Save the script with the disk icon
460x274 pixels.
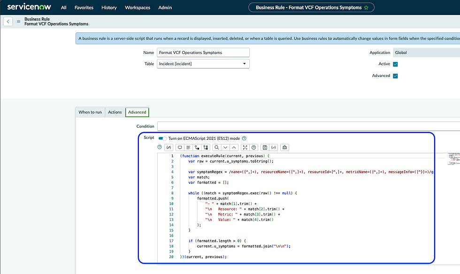click(265, 148)
